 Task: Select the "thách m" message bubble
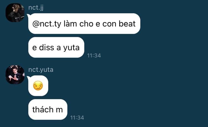tap(48, 109)
